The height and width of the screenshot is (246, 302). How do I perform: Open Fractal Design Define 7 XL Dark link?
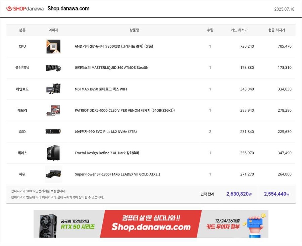[107, 153]
